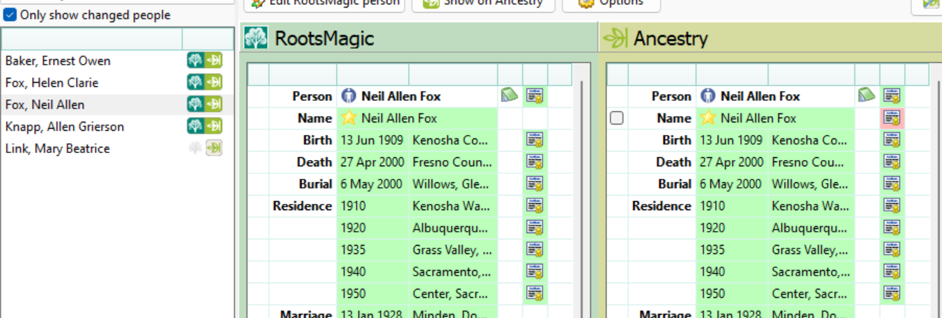Select Baker, Ernest Owen in the list
Image resolution: width=942 pixels, height=318 pixels.
58,61
